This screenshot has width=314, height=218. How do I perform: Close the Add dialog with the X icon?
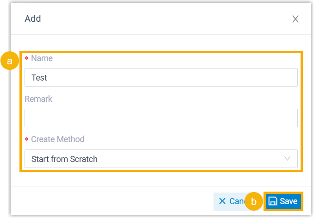[295, 19]
